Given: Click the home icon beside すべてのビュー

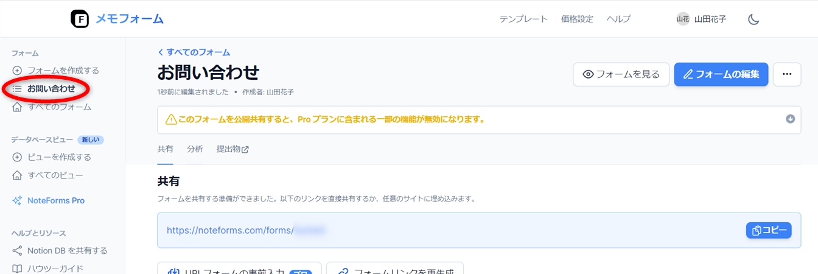Looking at the screenshot, I should point(17,175).
